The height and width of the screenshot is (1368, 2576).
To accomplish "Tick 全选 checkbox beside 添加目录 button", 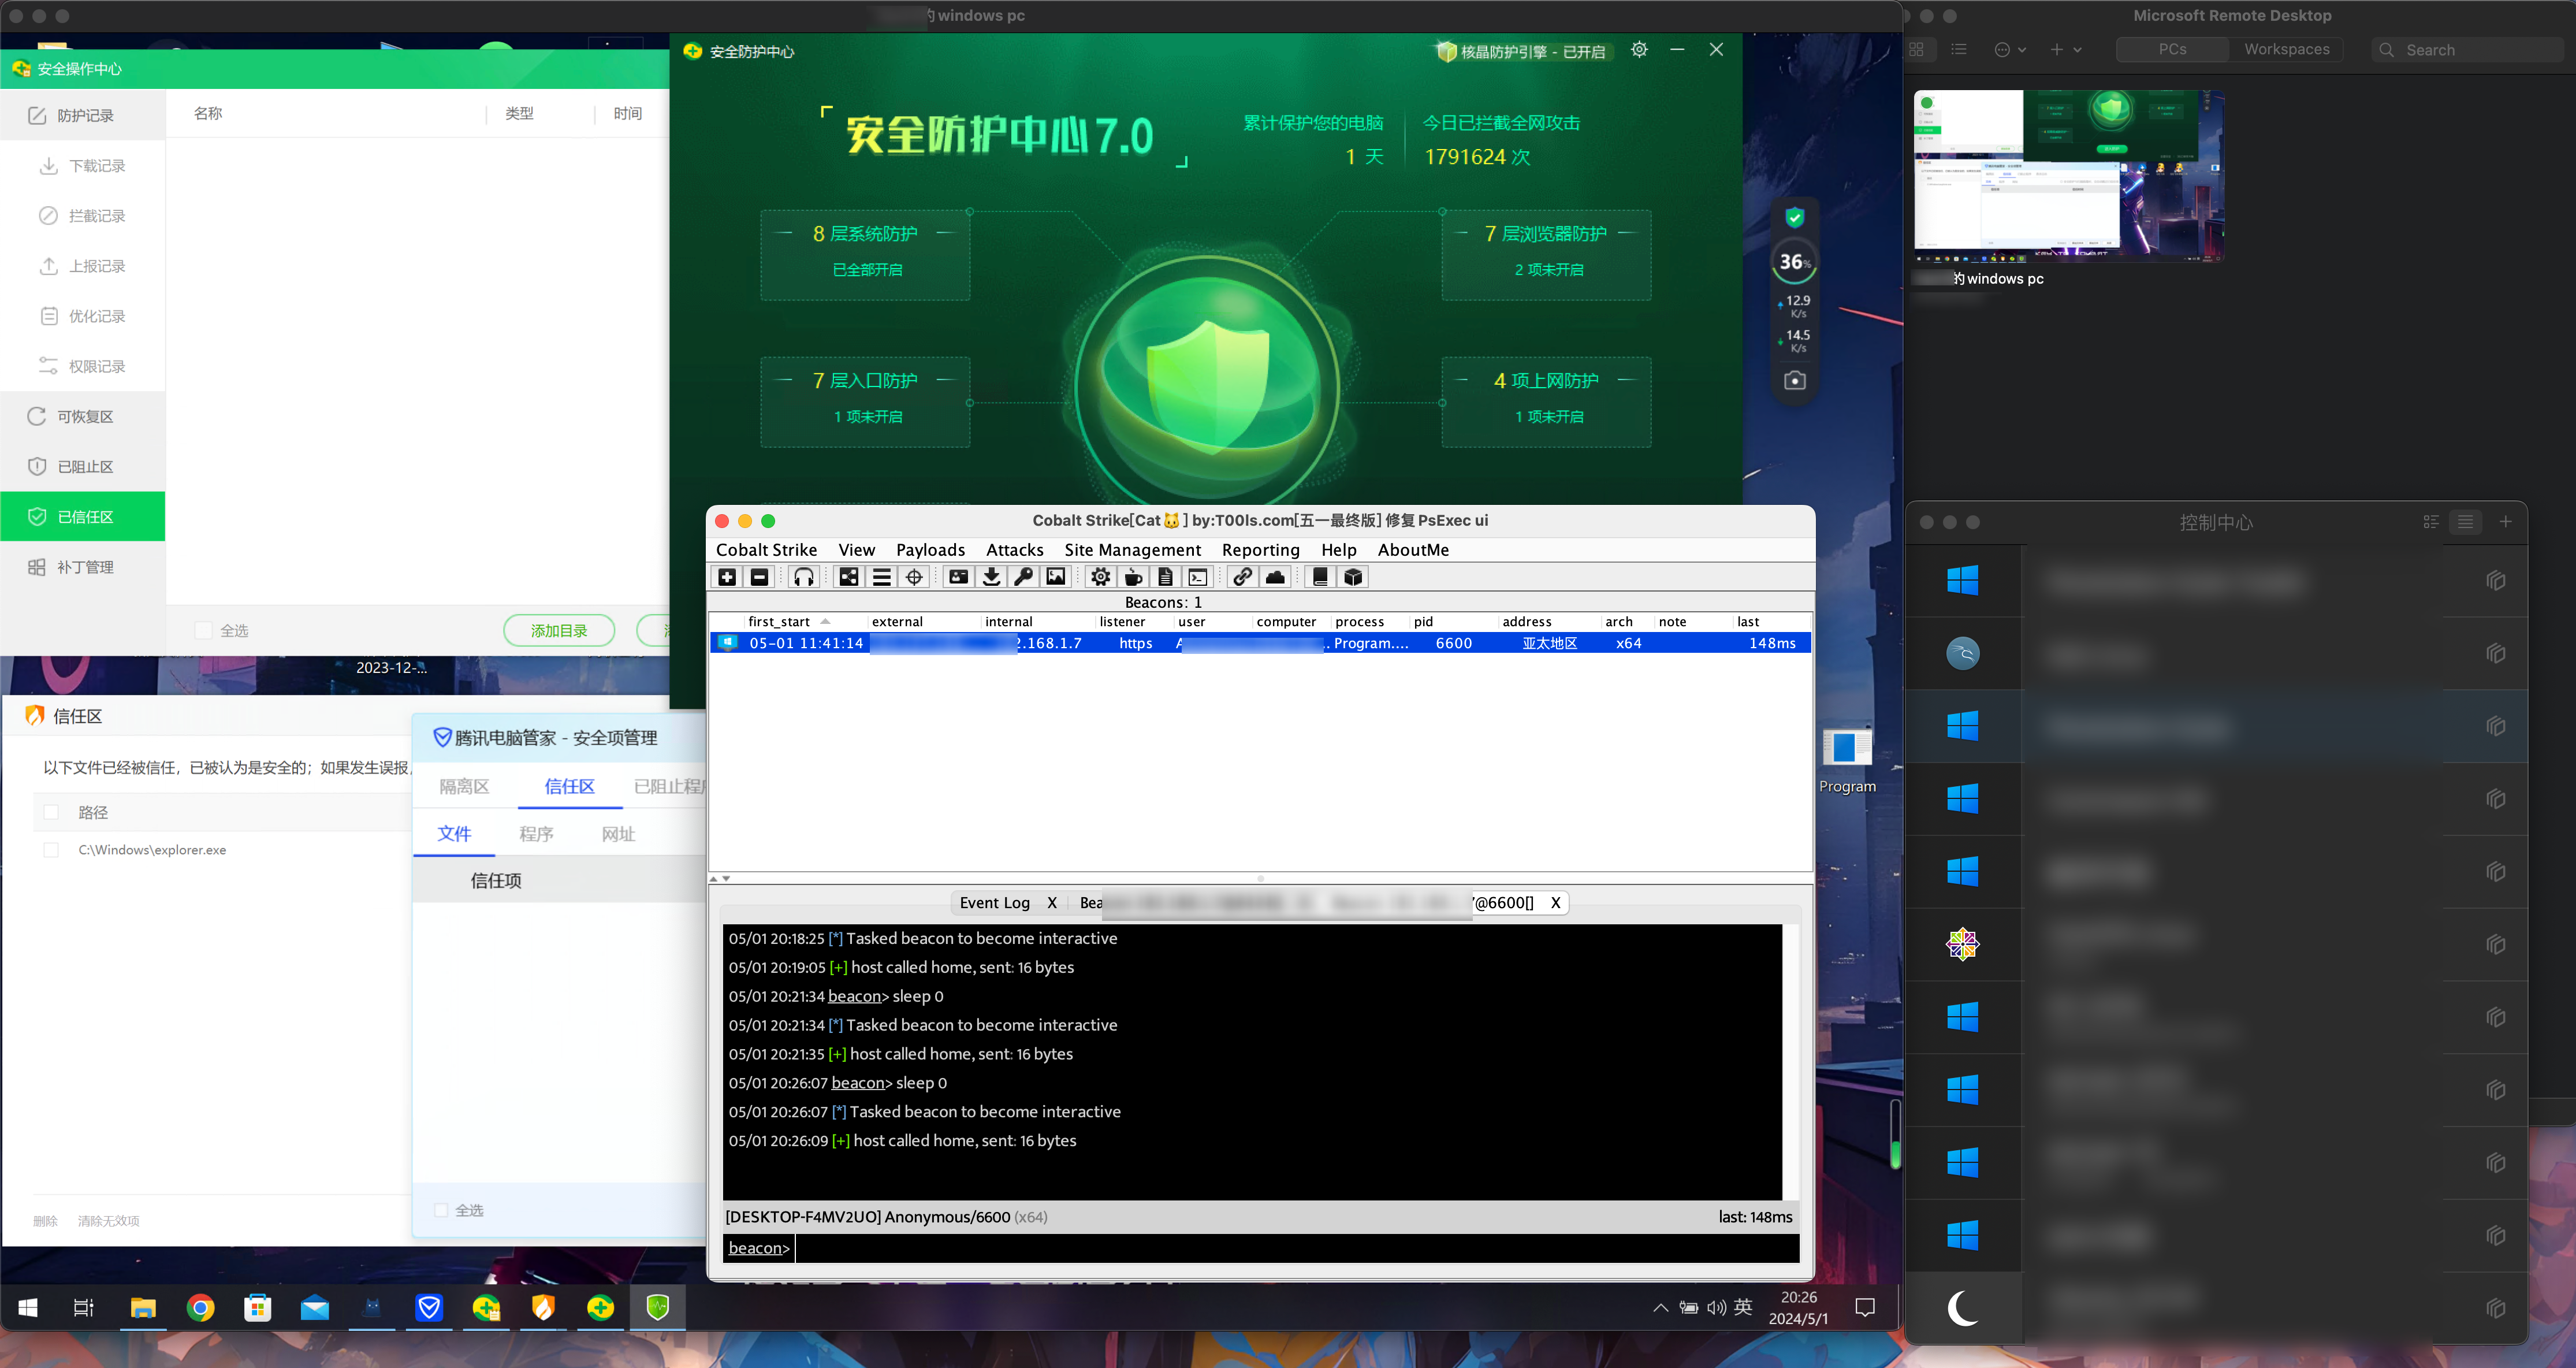I will (x=204, y=631).
